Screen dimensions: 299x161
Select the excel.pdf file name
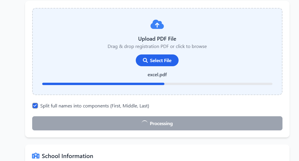(x=157, y=75)
